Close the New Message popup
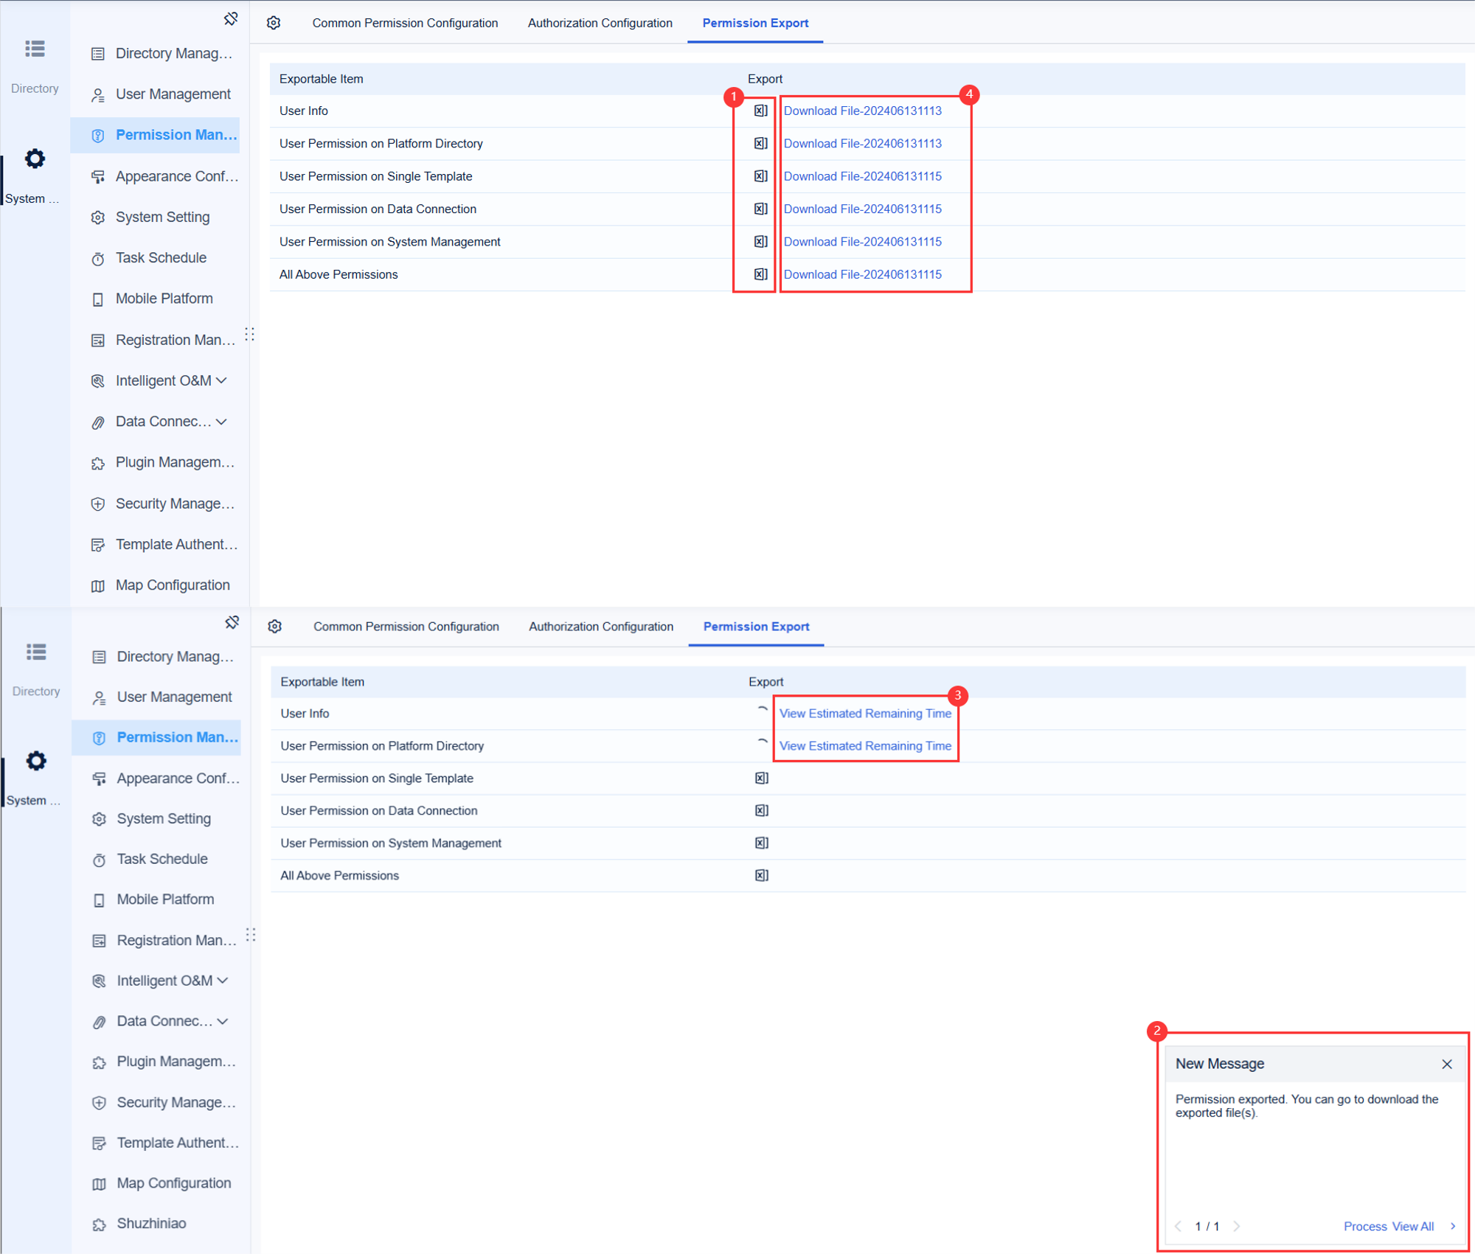Viewport: 1475px width, 1254px height. [1446, 1064]
